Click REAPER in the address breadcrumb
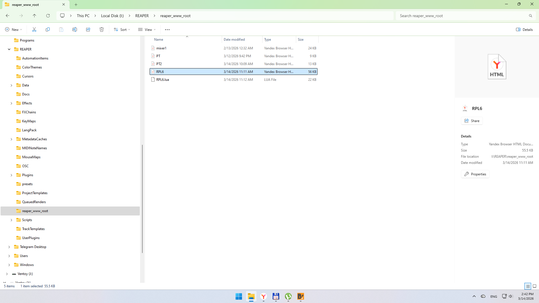The image size is (539, 303). click(142, 16)
